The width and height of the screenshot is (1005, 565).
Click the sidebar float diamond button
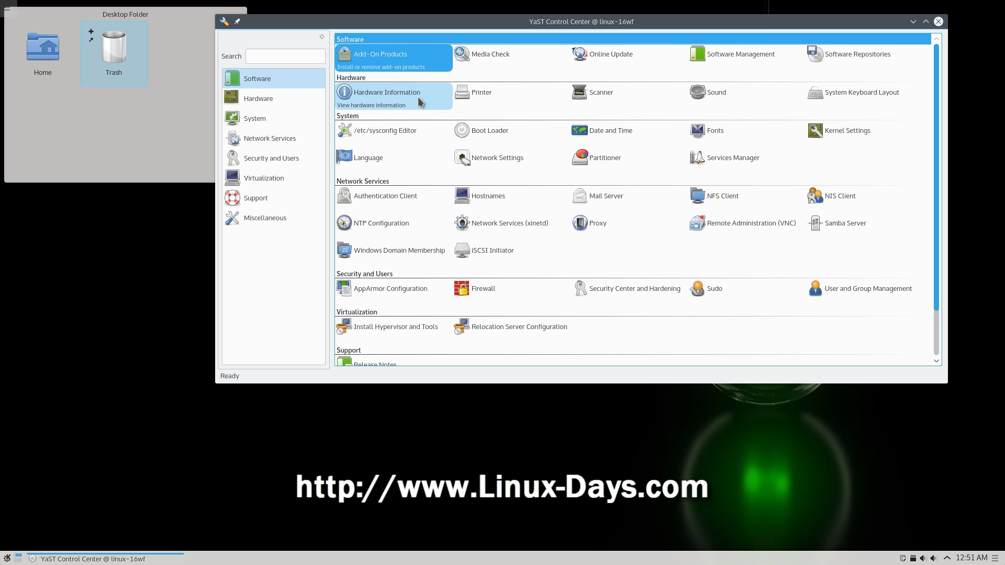[x=322, y=37]
